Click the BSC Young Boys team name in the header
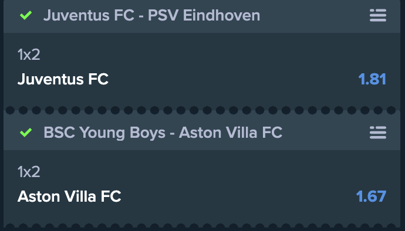Image resolution: width=405 pixels, height=231 pixels. pos(104,133)
